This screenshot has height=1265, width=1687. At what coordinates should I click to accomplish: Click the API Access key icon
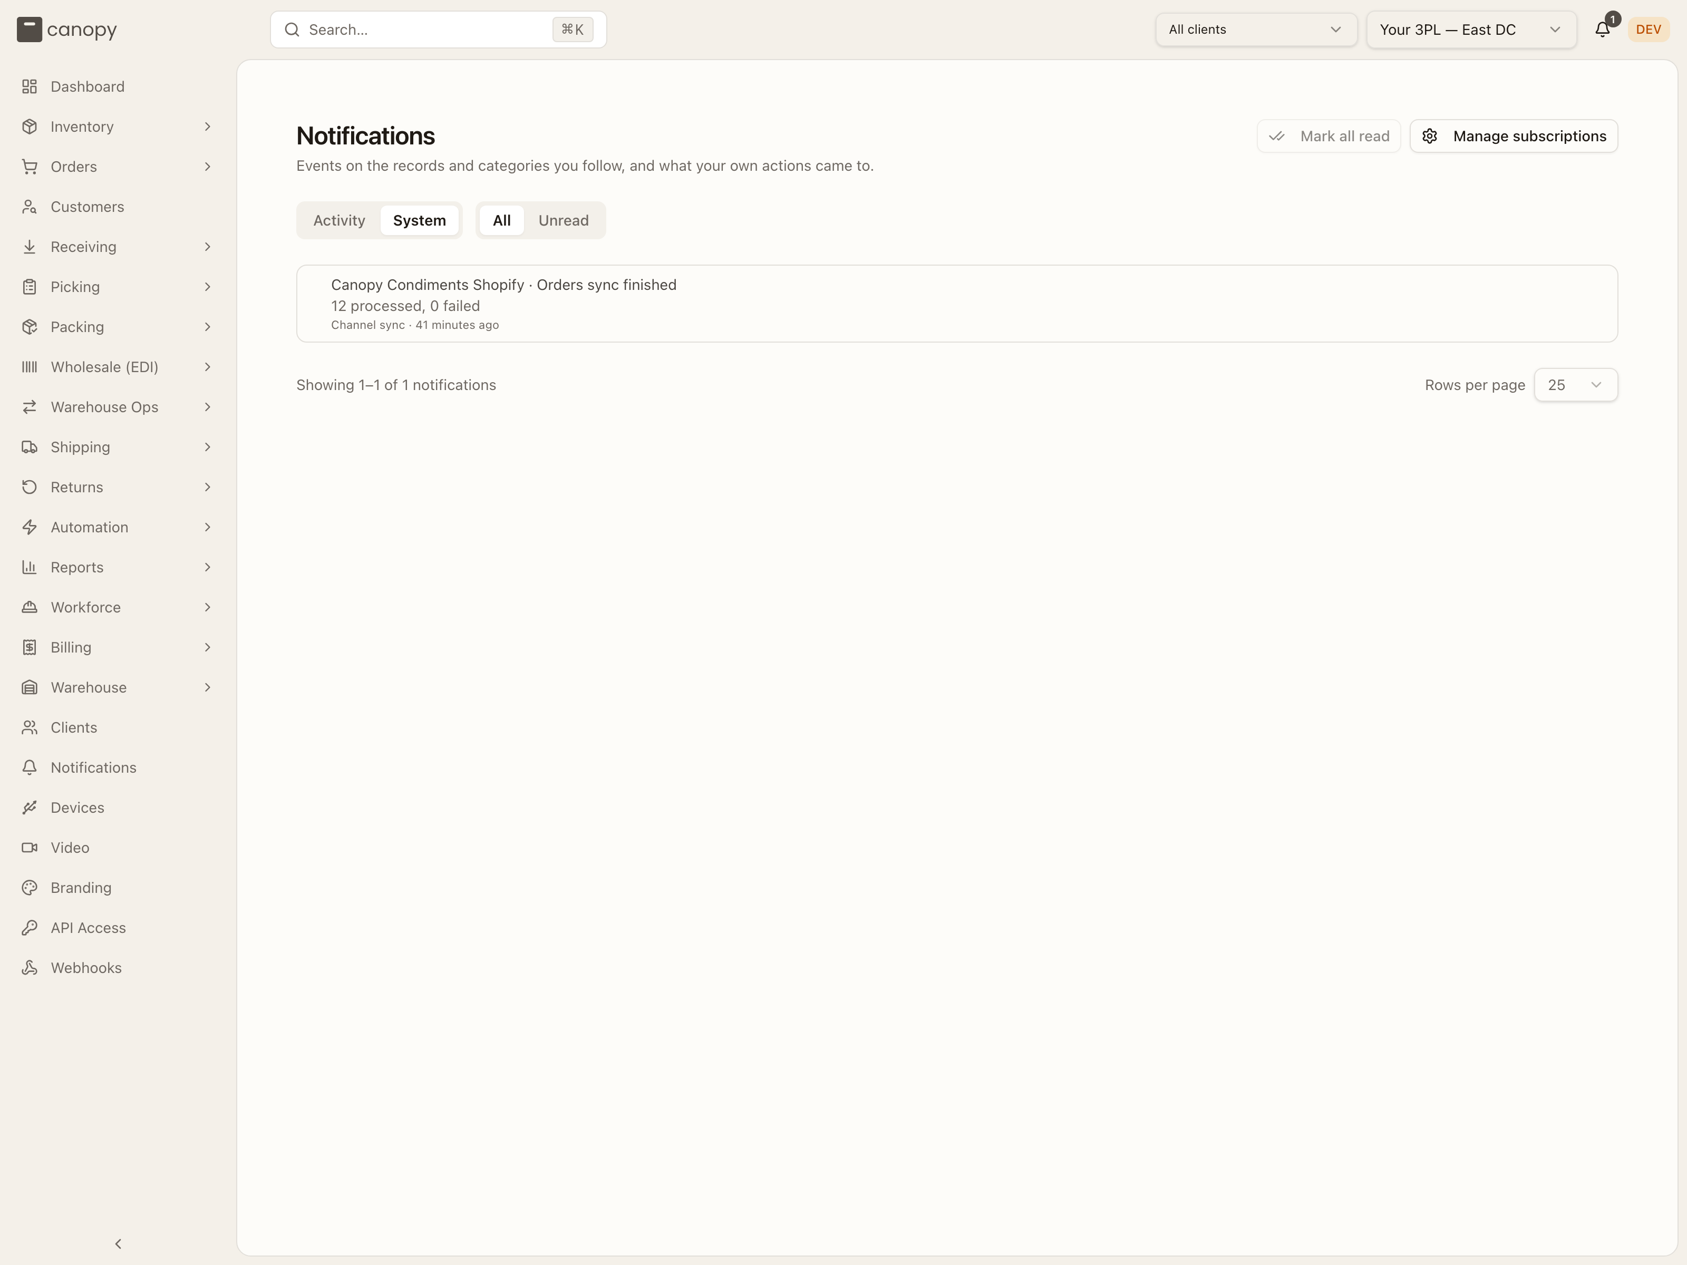coord(30,928)
